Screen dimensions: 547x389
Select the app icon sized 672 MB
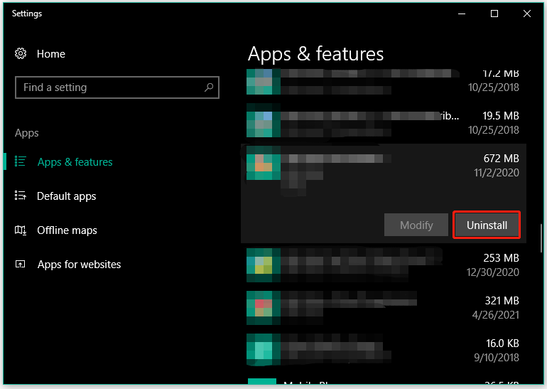pyautogui.click(x=264, y=163)
